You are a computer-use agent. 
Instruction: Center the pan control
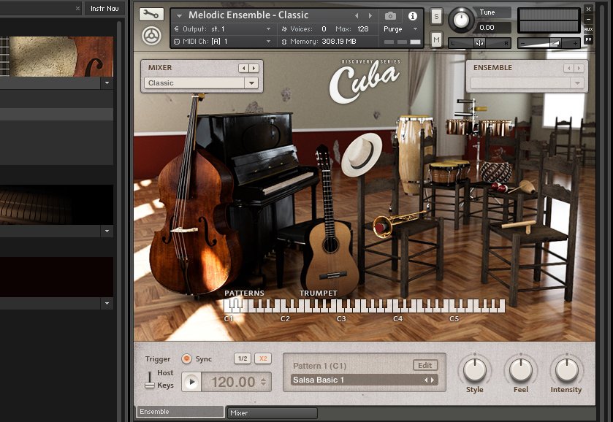pos(479,43)
